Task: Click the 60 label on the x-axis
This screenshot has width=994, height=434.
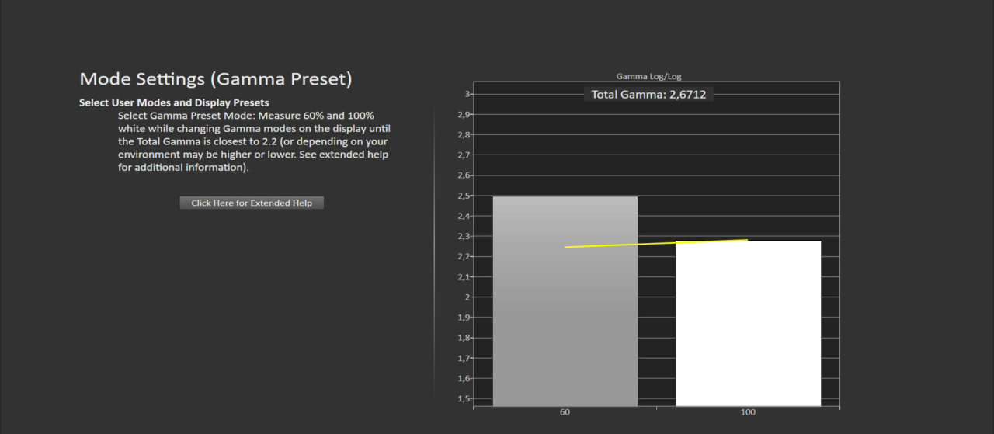Action: tap(565, 412)
